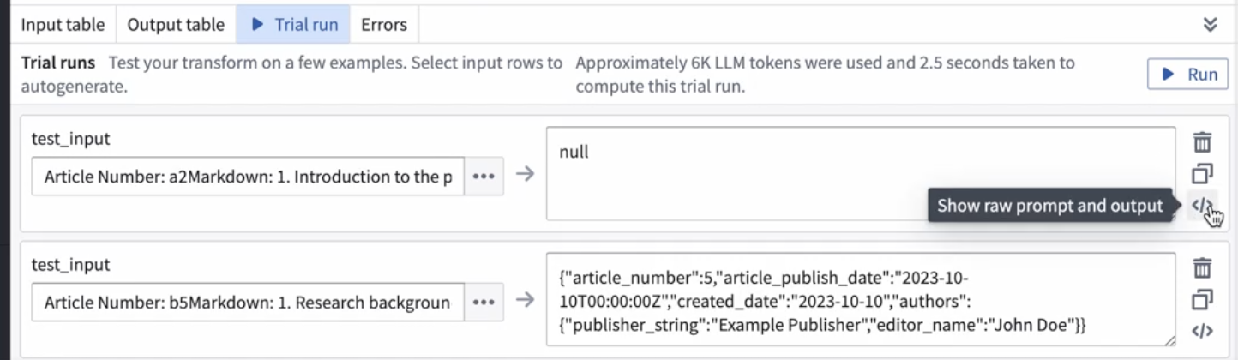Click the JSON output box with article_number
The width and height of the screenshot is (1238, 360).
[860, 299]
